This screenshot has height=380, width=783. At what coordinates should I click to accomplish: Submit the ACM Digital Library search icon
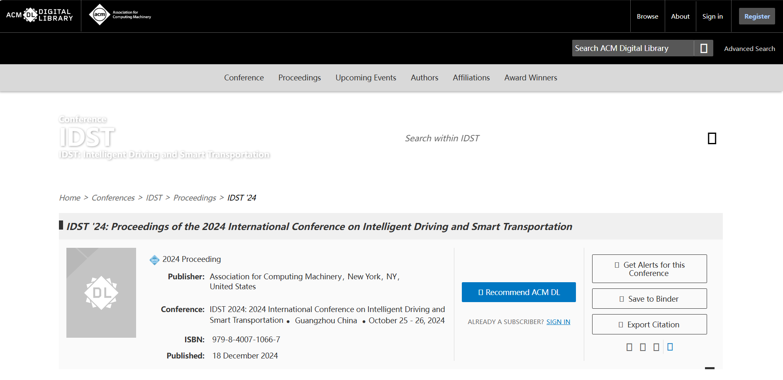pos(704,48)
